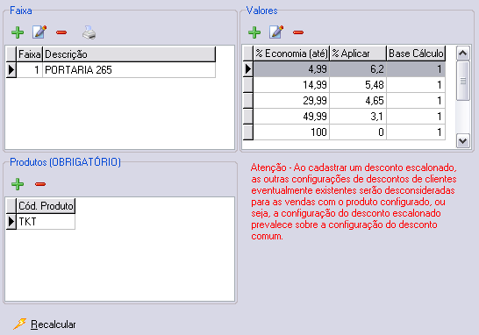Viewport: 479px width, 335px height.
Task: Select the 49,99 economia cell
Action: point(291,117)
